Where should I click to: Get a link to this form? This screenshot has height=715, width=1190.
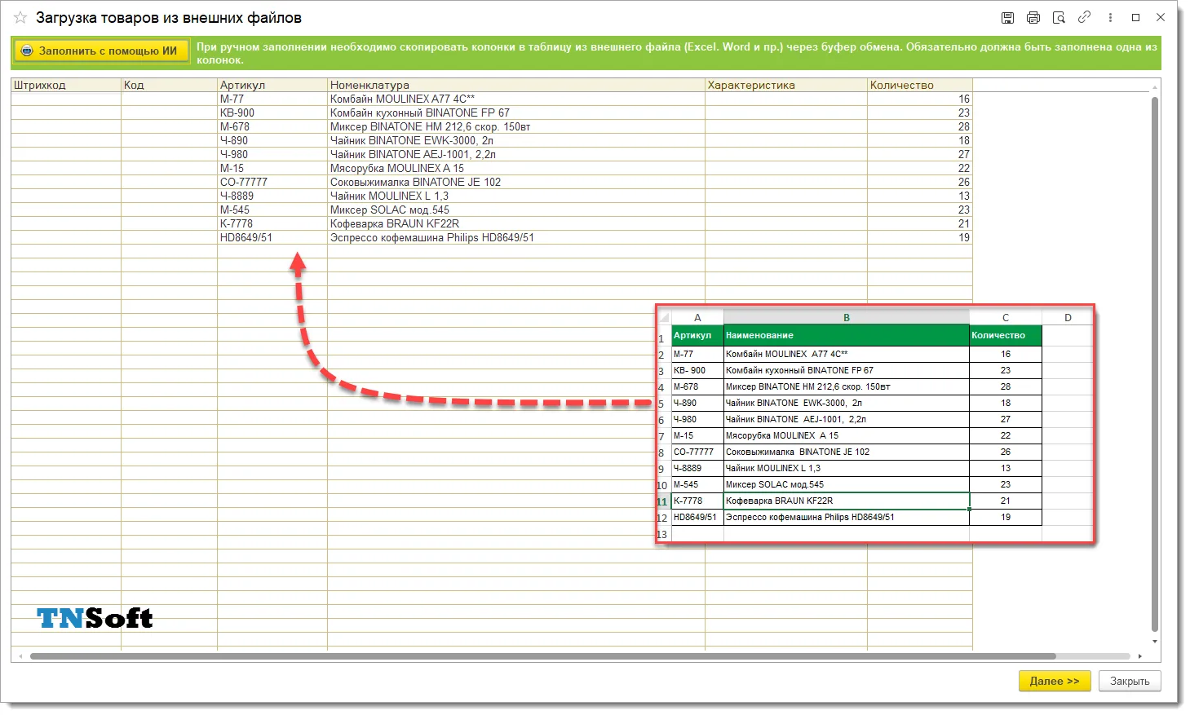1084,17
